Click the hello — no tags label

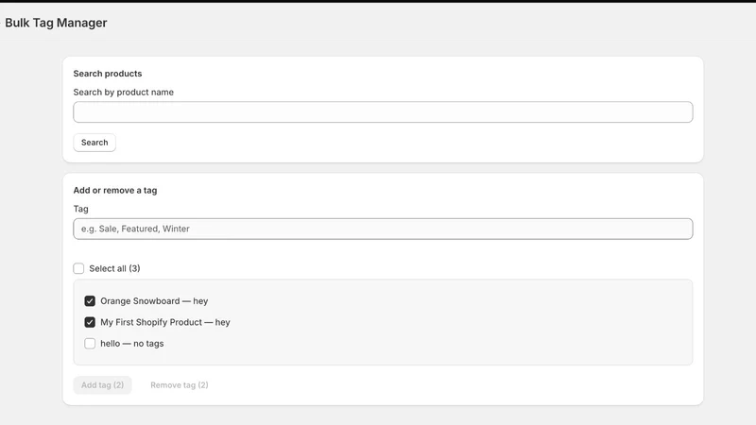click(x=132, y=344)
